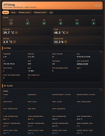
Task: Click the Vent. Fault checkmark
Action: [x=29, y=104]
